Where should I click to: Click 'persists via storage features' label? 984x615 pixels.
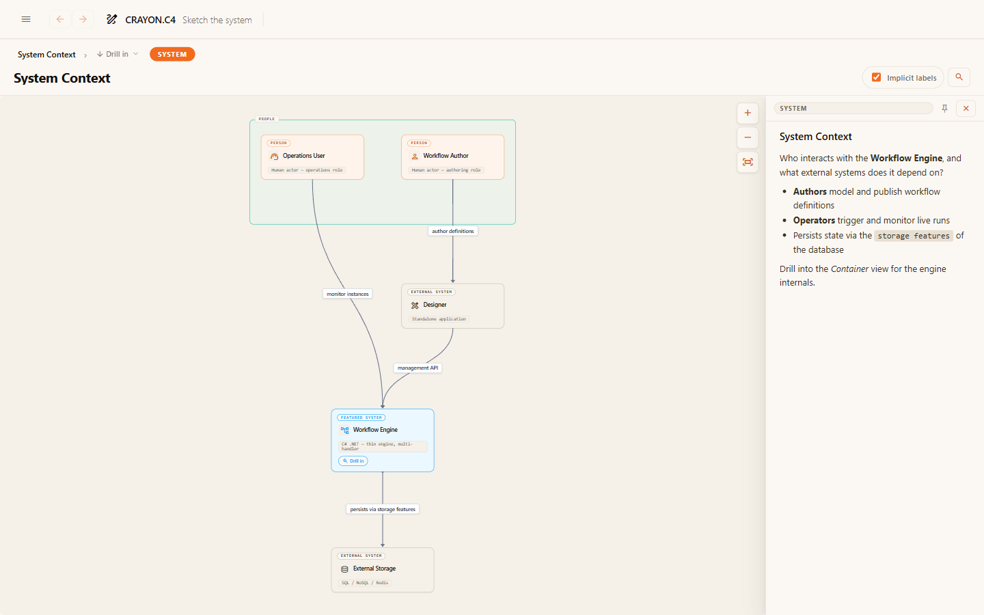(x=383, y=509)
